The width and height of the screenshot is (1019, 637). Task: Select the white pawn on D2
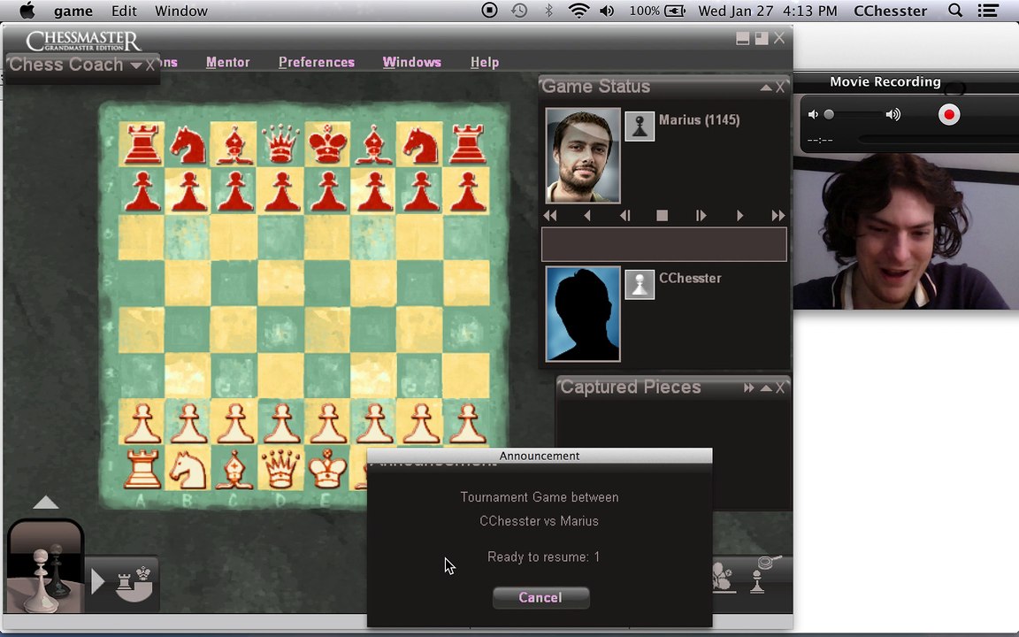(281, 423)
